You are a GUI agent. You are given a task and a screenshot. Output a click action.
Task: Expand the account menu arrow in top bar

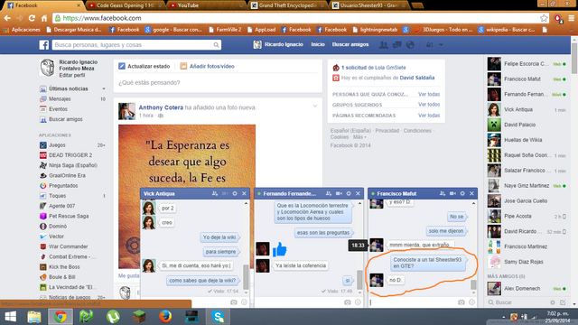point(441,45)
